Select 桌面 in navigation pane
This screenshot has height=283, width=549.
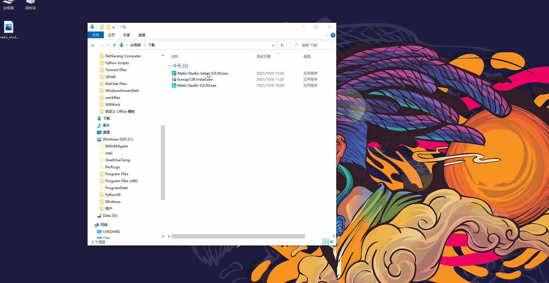point(106,132)
